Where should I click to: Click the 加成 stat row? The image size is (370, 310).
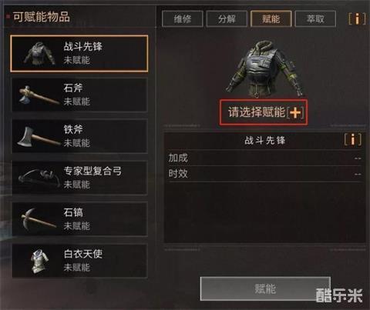[x=264, y=158]
